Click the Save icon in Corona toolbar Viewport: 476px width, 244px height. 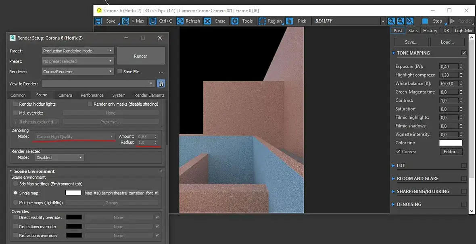click(98, 21)
